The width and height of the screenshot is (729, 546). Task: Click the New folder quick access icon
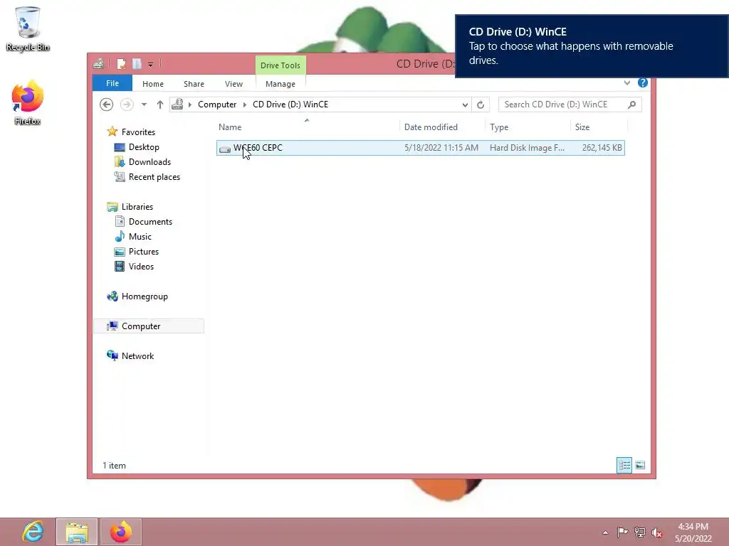click(x=137, y=64)
